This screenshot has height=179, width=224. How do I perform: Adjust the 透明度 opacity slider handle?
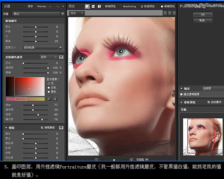[x=48, y=68]
